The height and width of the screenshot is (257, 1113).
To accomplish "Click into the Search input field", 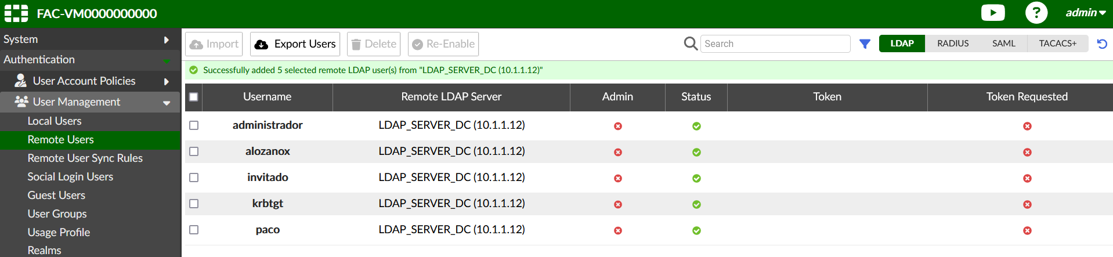I will point(775,44).
